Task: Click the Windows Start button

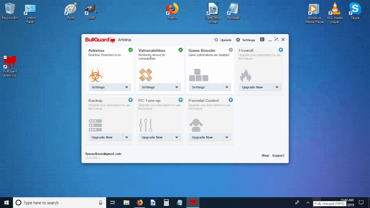Action: tap(6, 202)
